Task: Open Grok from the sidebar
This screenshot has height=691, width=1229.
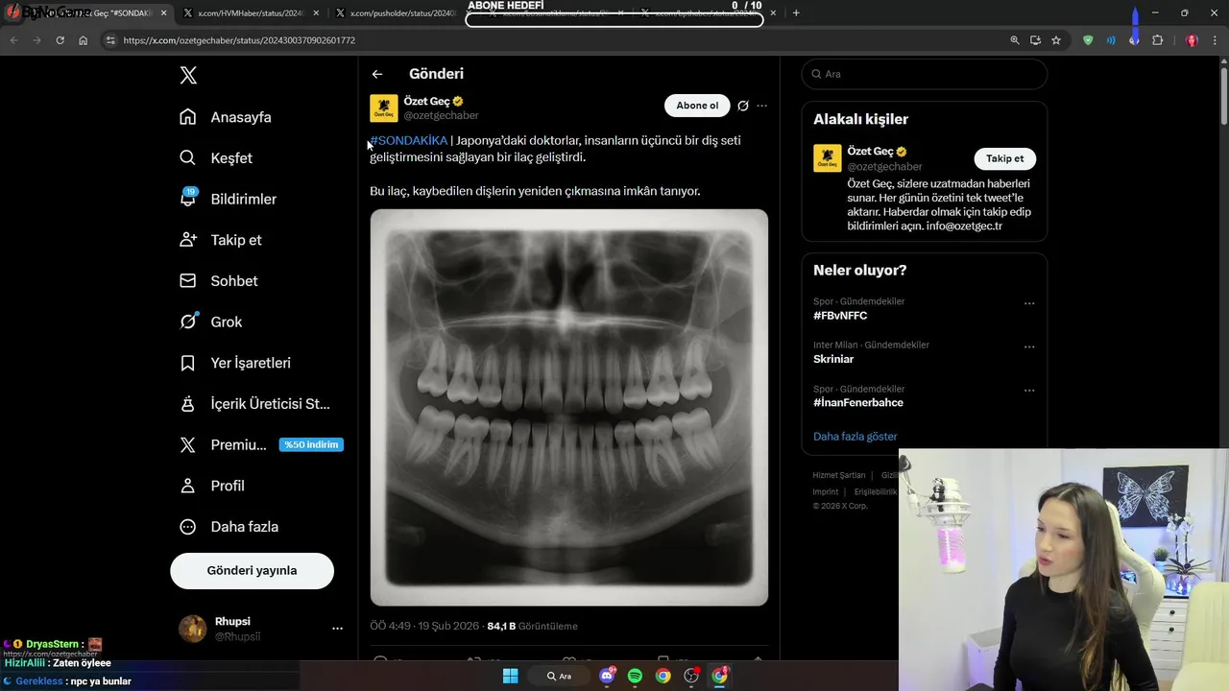Action: tap(210, 322)
